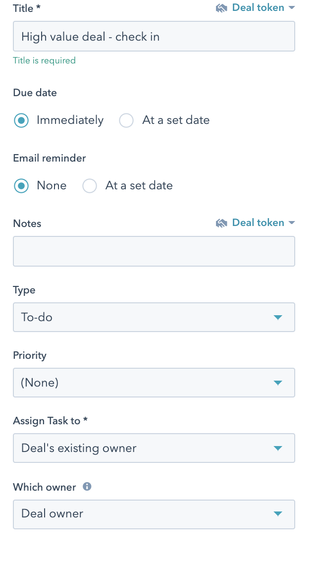Image resolution: width=319 pixels, height=565 pixels.
Task: Open the Deal's existing owner dropdown
Action: (x=149, y=448)
